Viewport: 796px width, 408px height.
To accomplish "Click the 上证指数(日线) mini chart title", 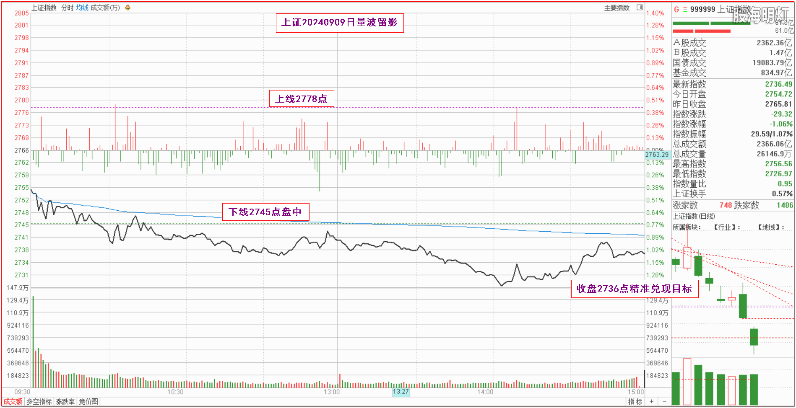I will [694, 216].
